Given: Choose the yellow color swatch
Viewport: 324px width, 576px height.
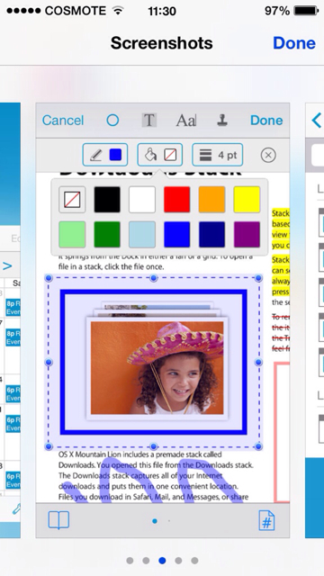Looking at the screenshot, I should tap(247, 200).
